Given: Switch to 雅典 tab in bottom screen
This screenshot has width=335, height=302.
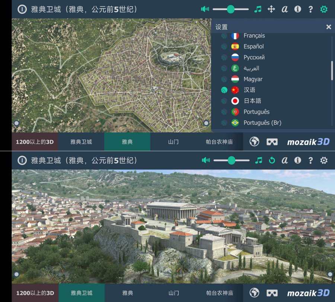Looking at the screenshot, I should click(x=128, y=293).
